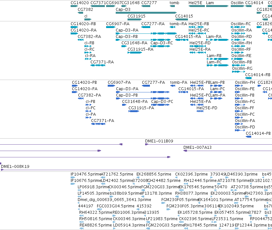Screen dimensions: 272x230
Task: Select the cl-PB protein label
Action: coord(90,102)
